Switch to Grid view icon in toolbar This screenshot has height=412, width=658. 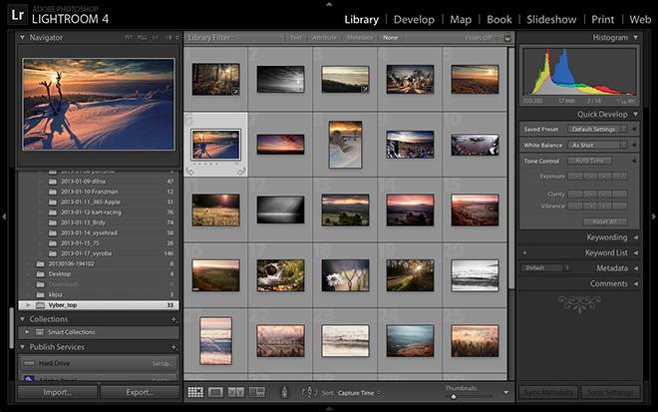point(195,392)
